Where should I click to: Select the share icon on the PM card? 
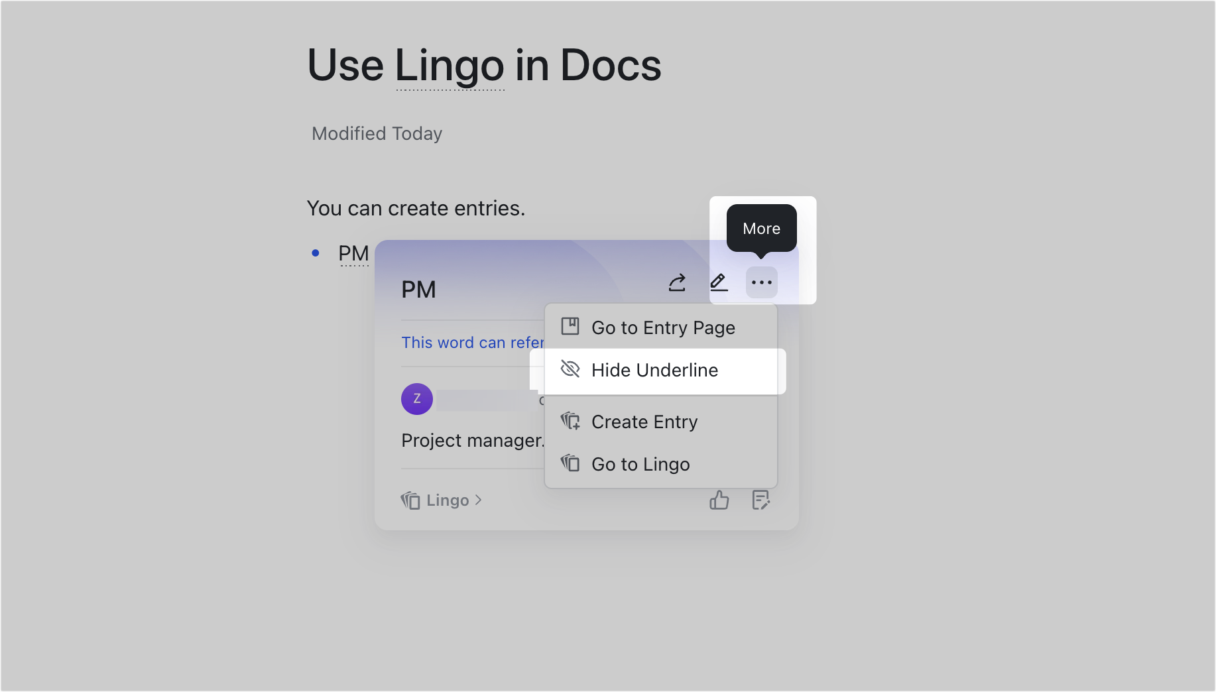[x=676, y=282]
